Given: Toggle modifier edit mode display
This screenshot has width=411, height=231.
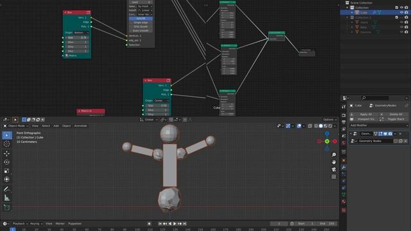Looking at the screenshot, I should click(380, 134).
